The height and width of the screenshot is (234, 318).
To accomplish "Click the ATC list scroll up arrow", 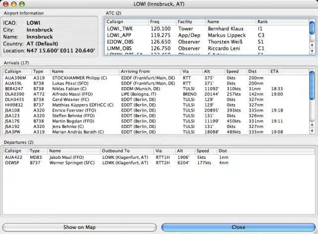I will [312, 45].
